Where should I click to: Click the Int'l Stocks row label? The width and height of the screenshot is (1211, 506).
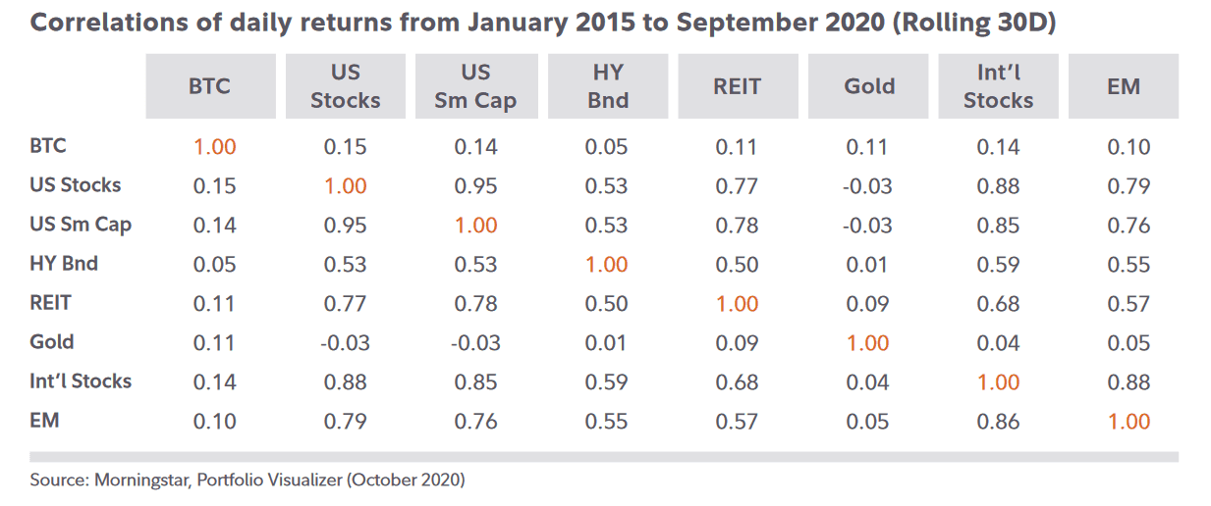point(81,381)
